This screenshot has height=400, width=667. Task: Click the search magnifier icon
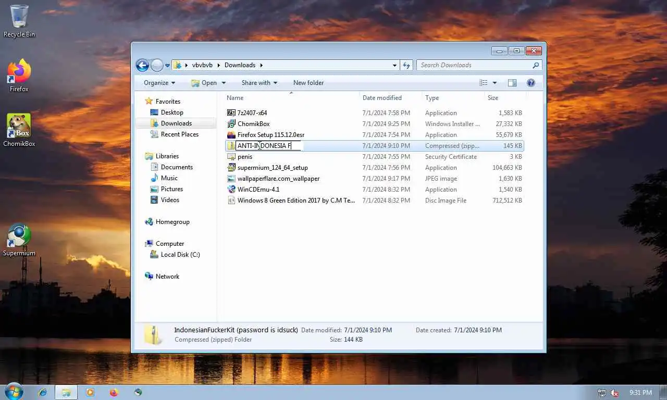pyautogui.click(x=535, y=65)
